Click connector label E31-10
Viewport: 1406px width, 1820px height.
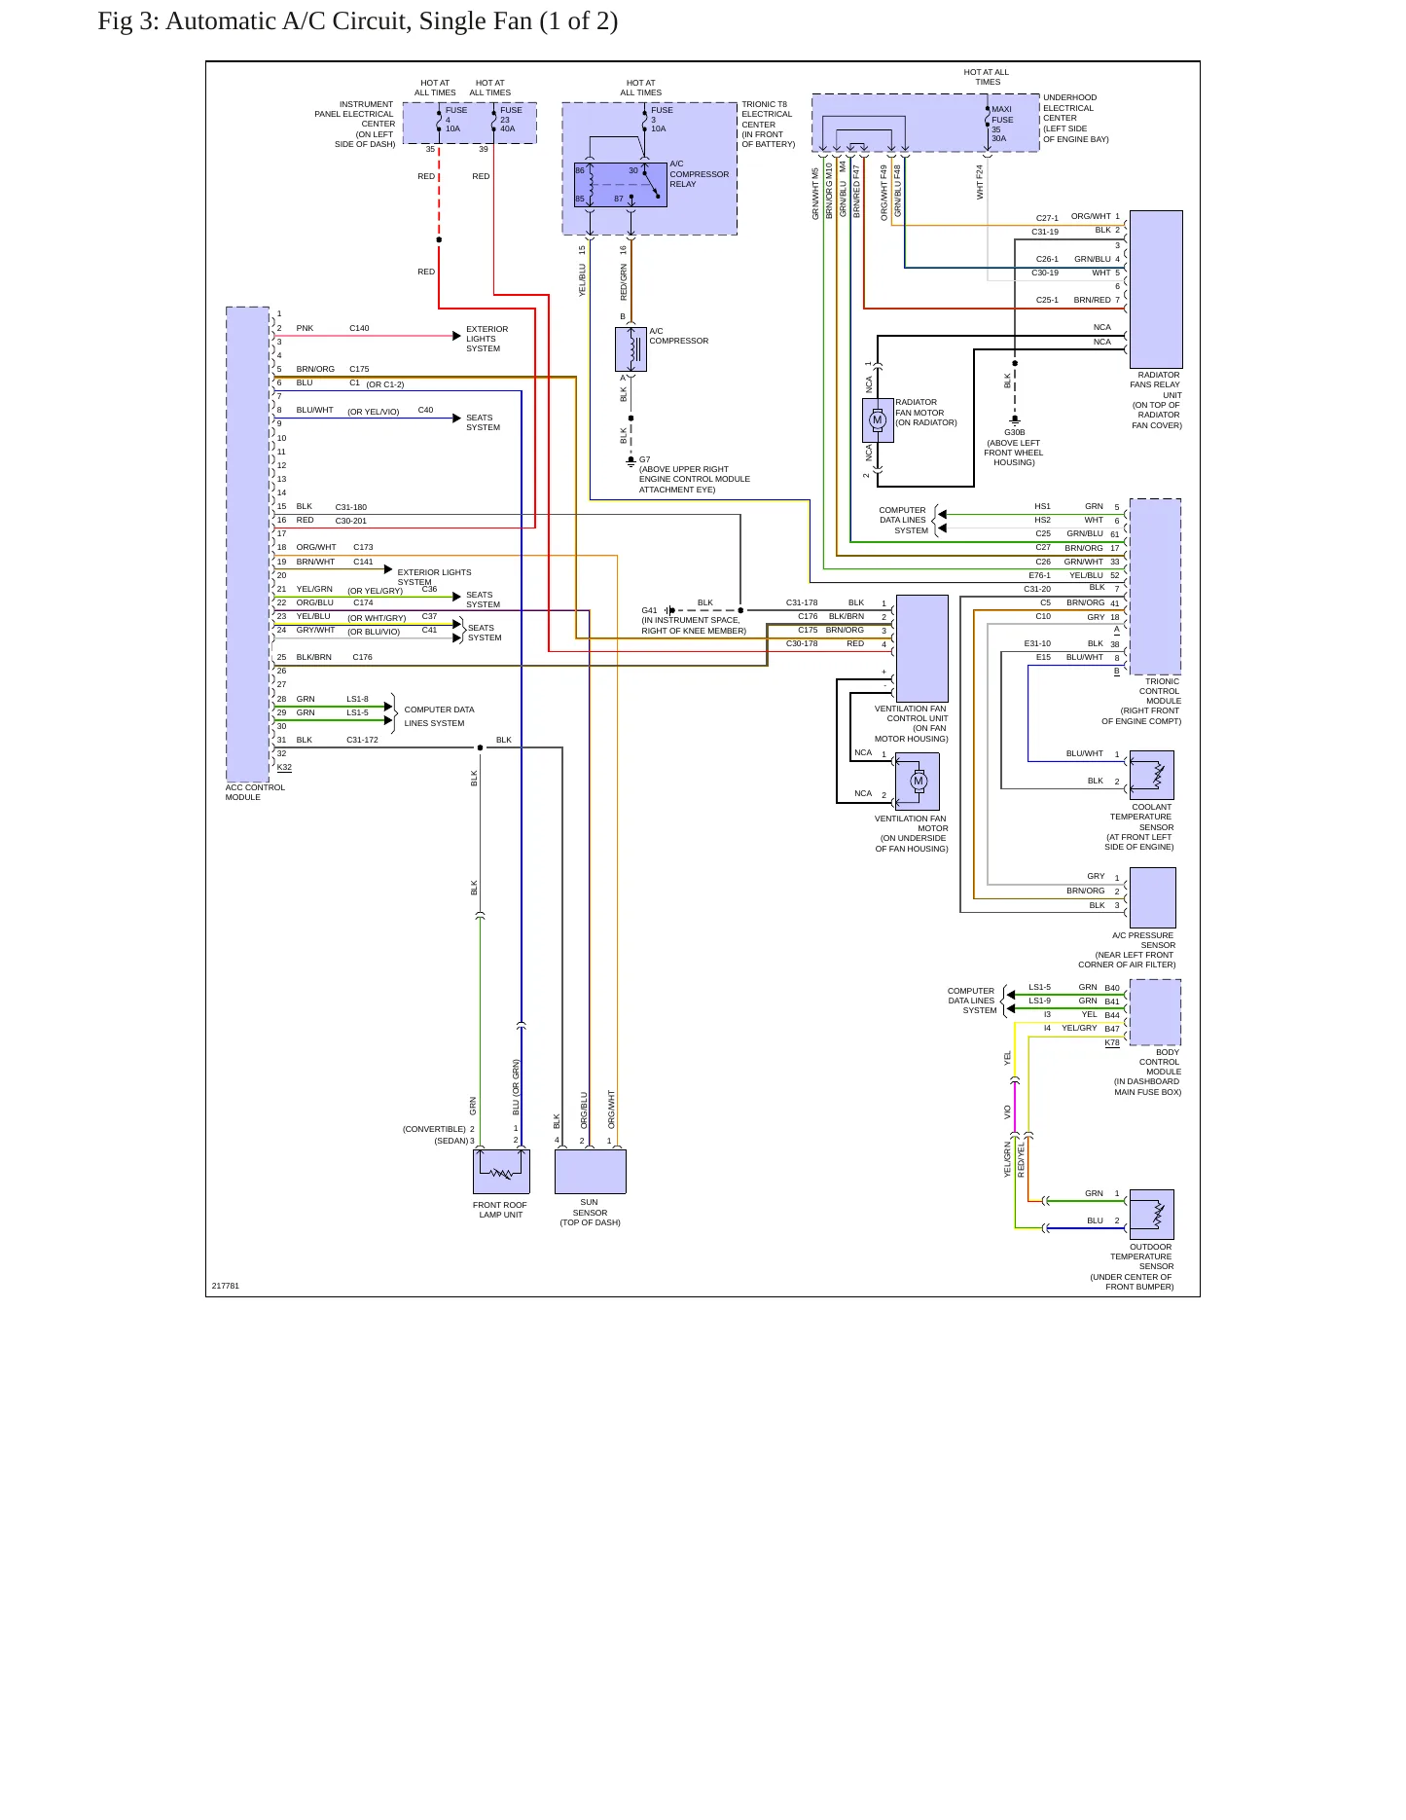tap(1037, 643)
